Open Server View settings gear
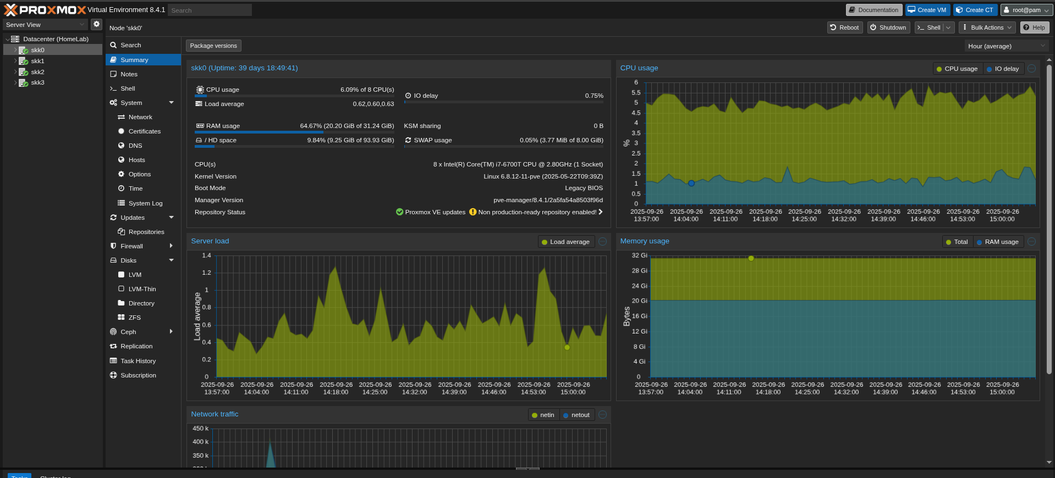1055x478 pixels. pyautogui.click(x=96, y=24)
